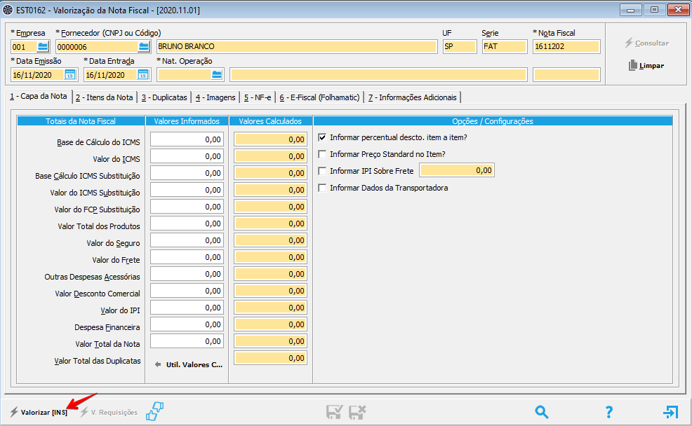Click the app icon in the title bar
The width and height of the screenshot is (692, 426).
[x=8, y=10]
